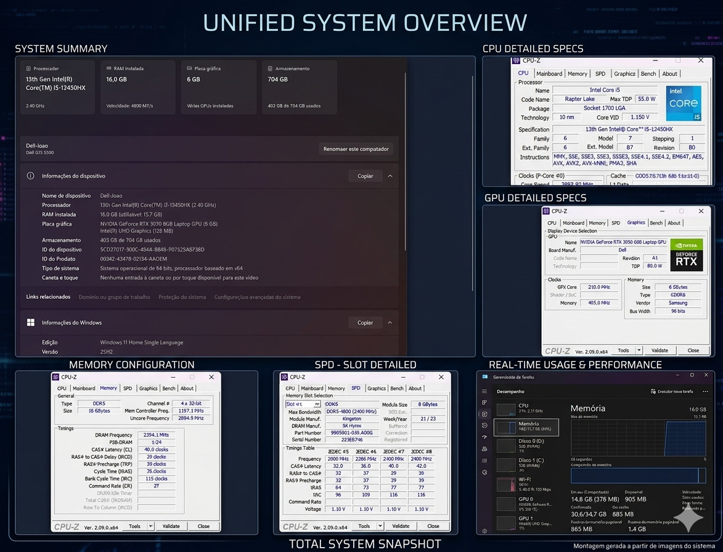Click the Task Manager three-dots more options
The width and height of the screenshot is (723, 552).
(705, 391)
